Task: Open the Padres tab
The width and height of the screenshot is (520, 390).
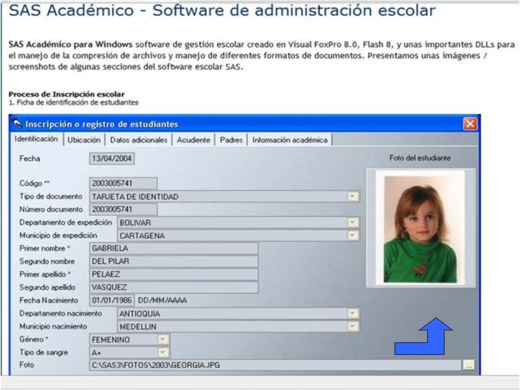Action: tap(231, 140)
